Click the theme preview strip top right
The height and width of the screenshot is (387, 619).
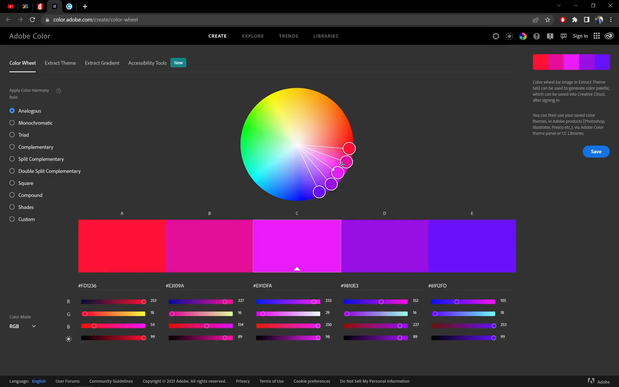click(x=571, y=62)
